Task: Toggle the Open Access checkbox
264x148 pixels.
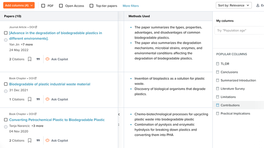Action: [x=61, y=6]
